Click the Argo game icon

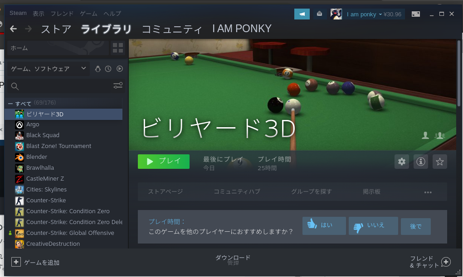pyautogui.click(x=19, y=125)
